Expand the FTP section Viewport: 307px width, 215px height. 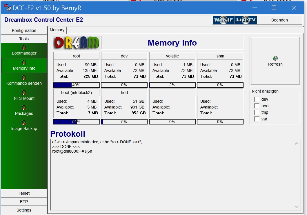(24, 202)
